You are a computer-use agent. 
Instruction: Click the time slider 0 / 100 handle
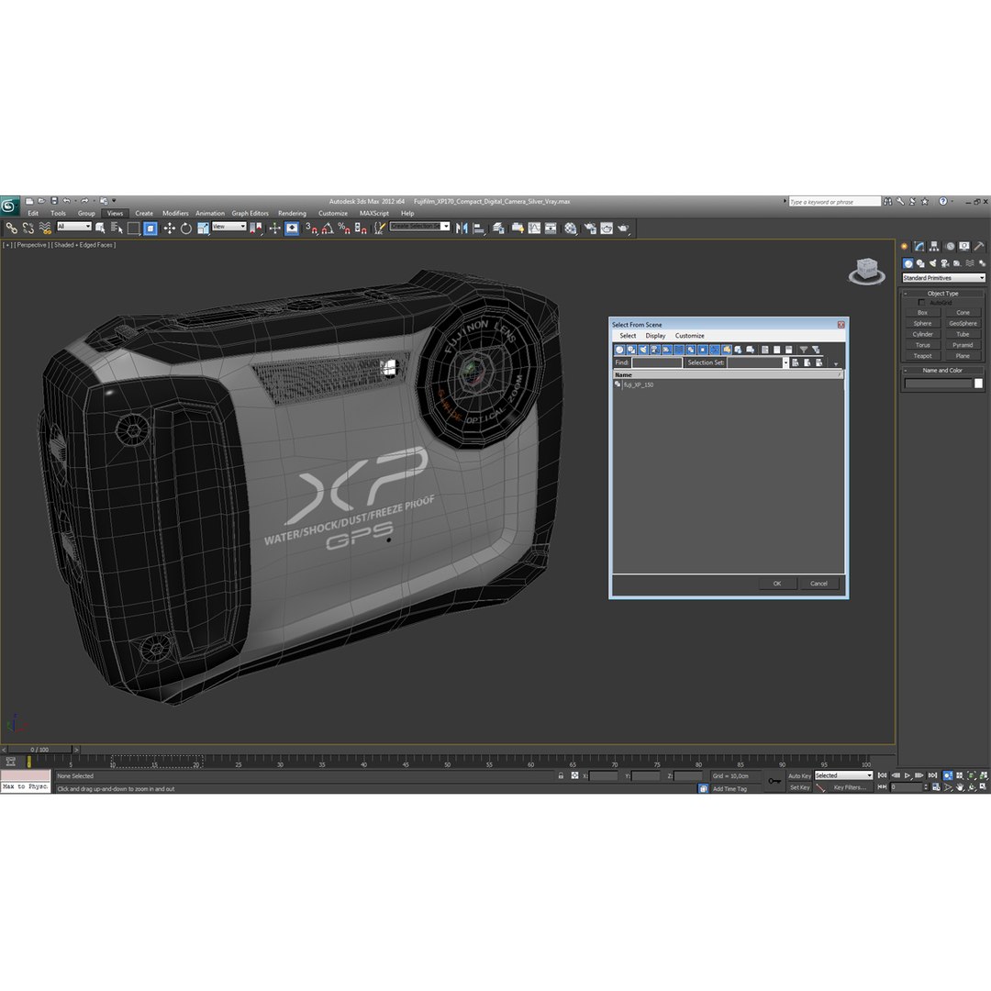tap(39, 750)
